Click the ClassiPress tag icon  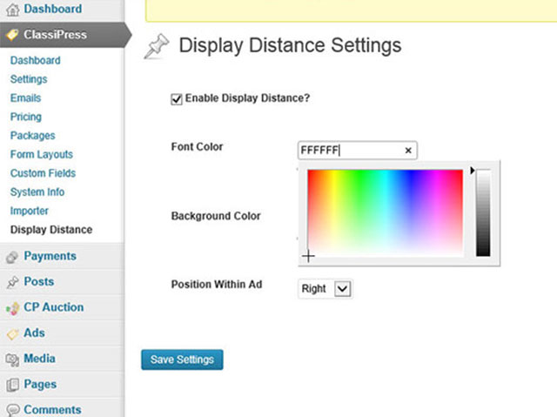coord(12,35)
